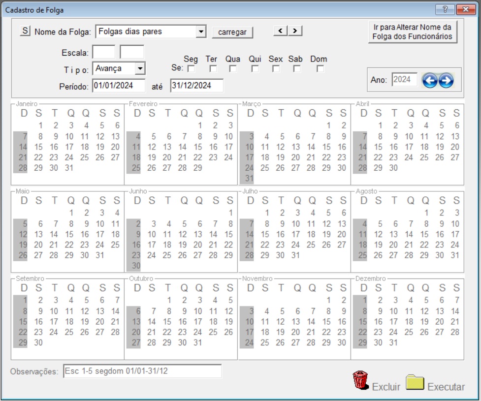This screenshot has width=481, height=401.
Task: Open the Nome da Folga dropdown
Action: (x=200, y=31)
